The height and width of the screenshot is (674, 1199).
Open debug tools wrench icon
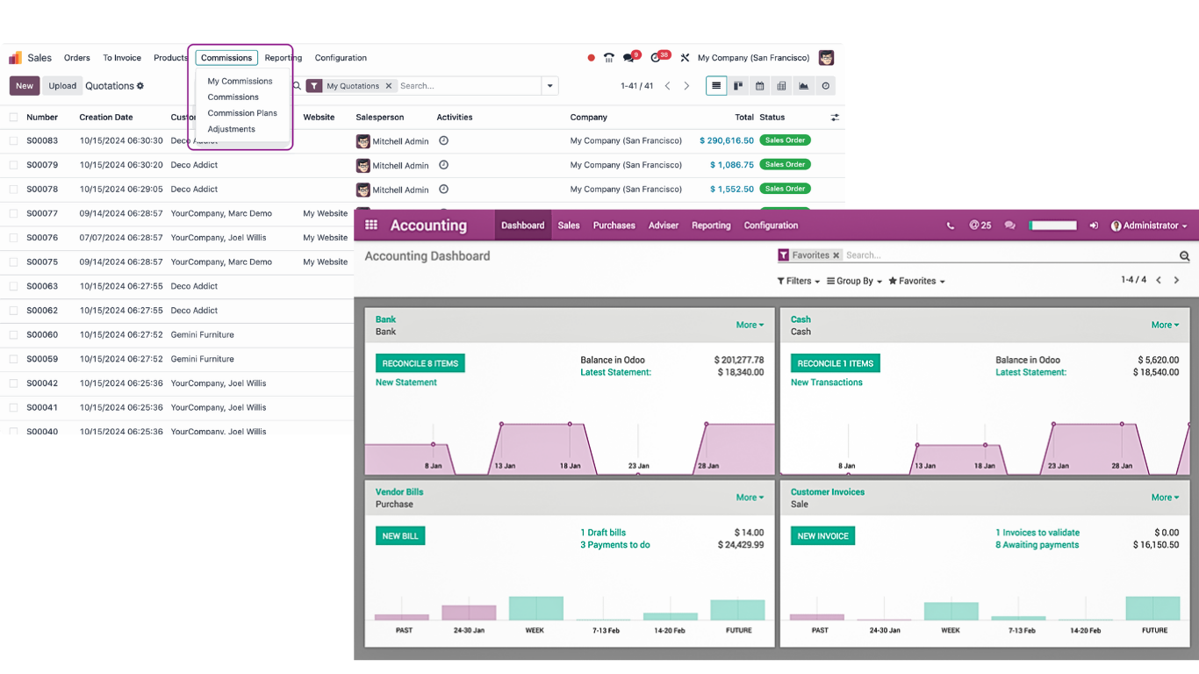[x=685, y=58]
